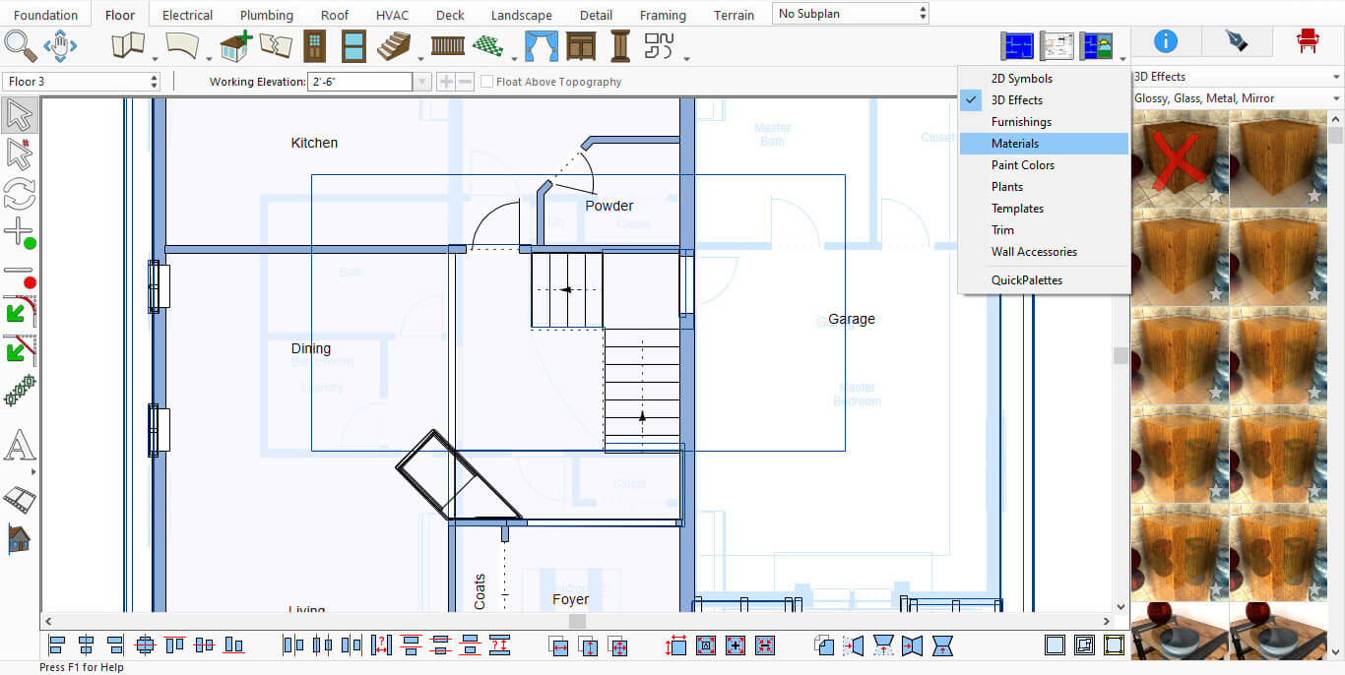Select the magnifying glass zoom tool
Viewport: 1345px width, 675px height.
tap(20, 45)
